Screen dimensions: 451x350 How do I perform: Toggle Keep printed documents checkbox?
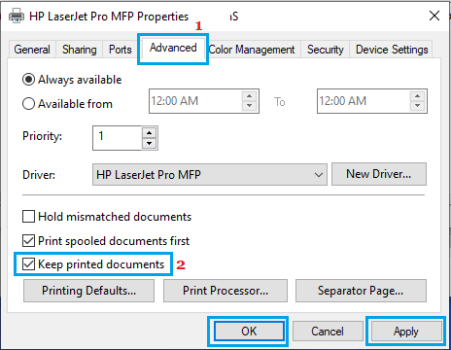[28, 264]
